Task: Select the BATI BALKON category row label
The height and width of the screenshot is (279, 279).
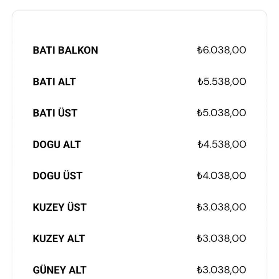Action: click(65, 50)
